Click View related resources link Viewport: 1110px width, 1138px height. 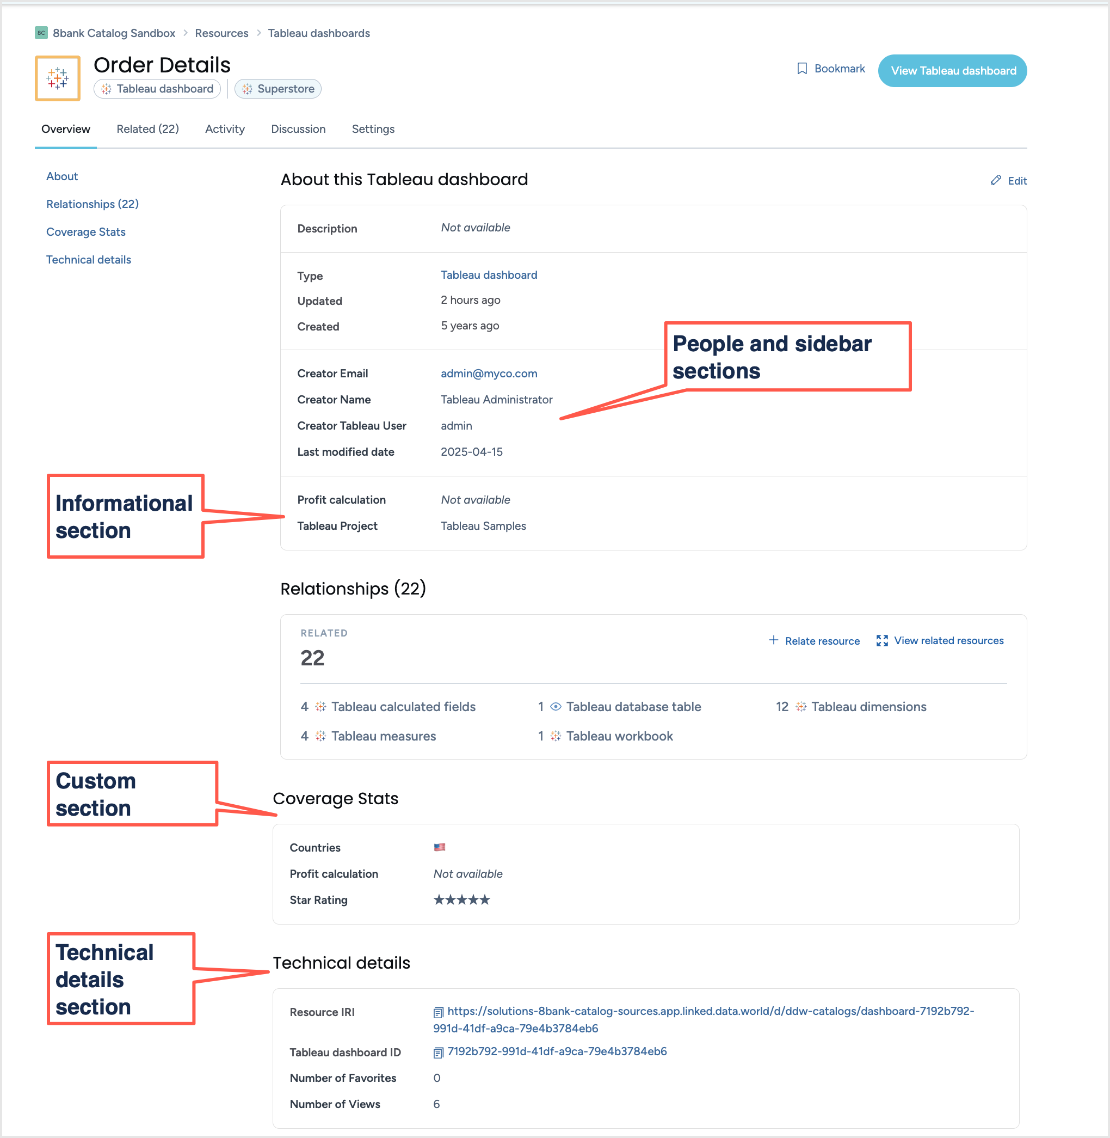click(x=948, y=640)
